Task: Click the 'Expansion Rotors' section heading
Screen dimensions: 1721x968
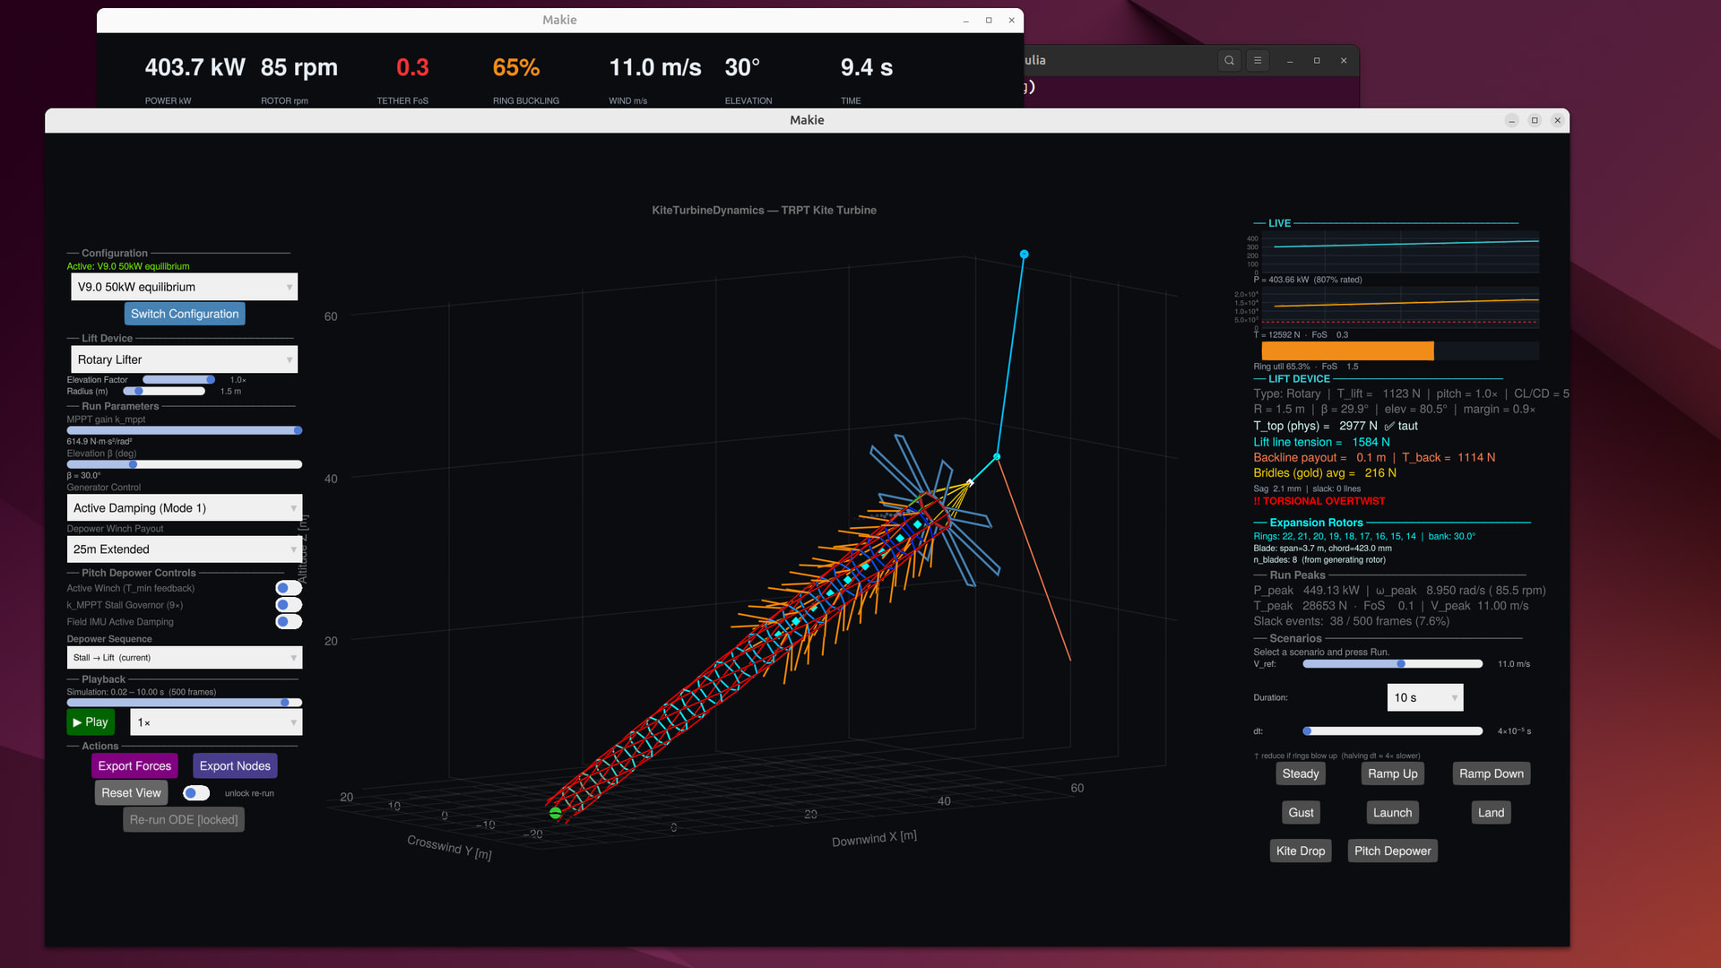Action: (x=1316, y=523)
